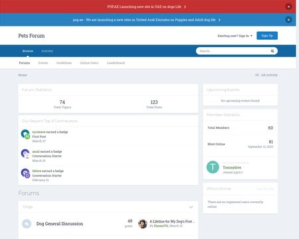Select the Browse navigation tab

pos(28,51)
